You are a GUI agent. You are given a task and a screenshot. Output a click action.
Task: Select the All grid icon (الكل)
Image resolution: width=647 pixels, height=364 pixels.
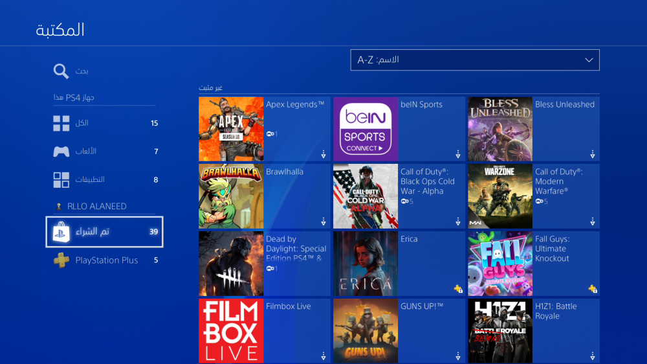coord(61,123)
